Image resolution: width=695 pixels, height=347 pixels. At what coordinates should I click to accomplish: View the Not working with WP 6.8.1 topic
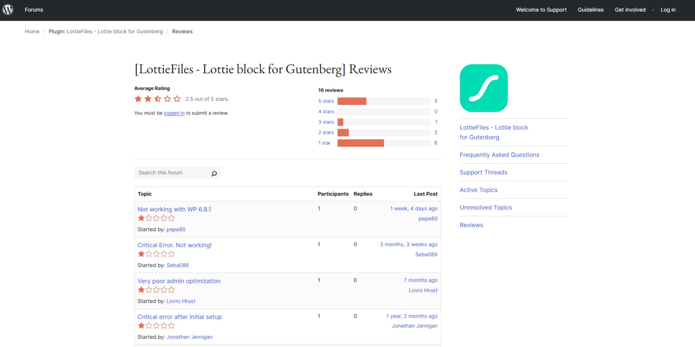click(175, 209)
